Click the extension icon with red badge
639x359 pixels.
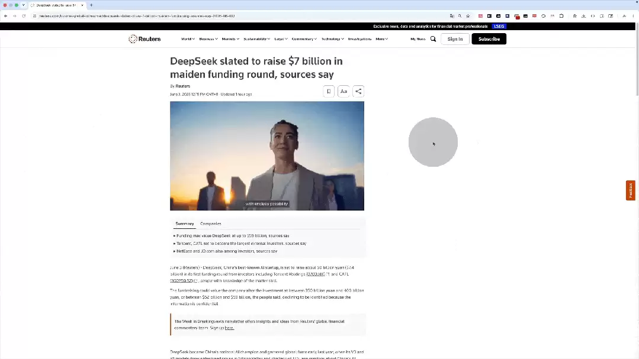click(517, 17)
